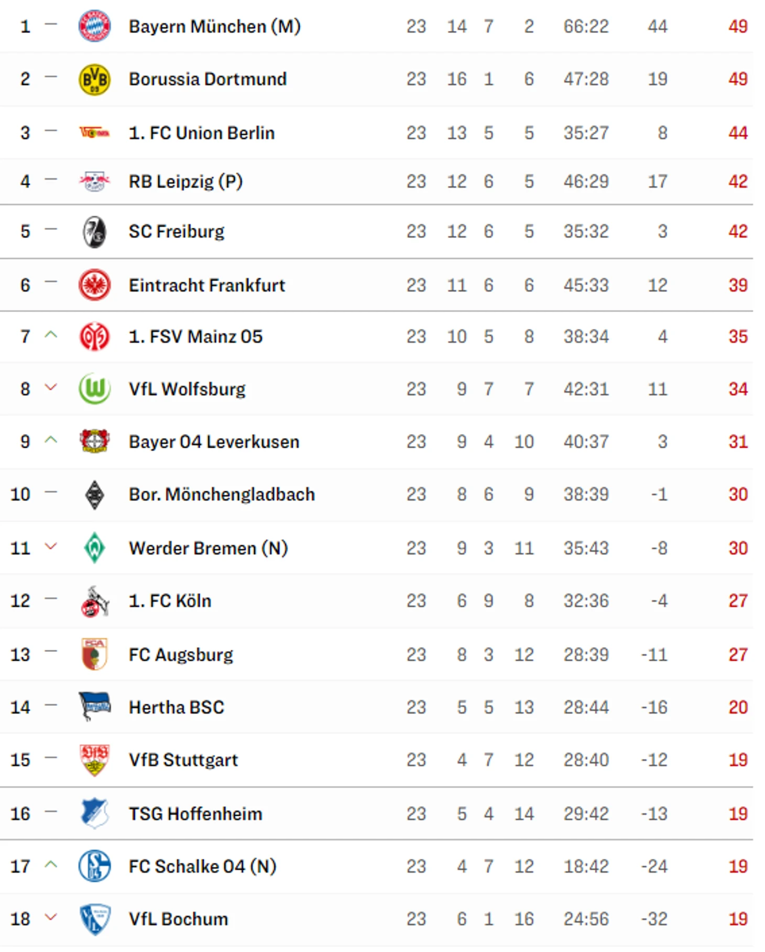Image resolution: width=765 pixels, height=952 pixels.
Task: Click the SC Freiburg club crest
Action: point(94,231)
